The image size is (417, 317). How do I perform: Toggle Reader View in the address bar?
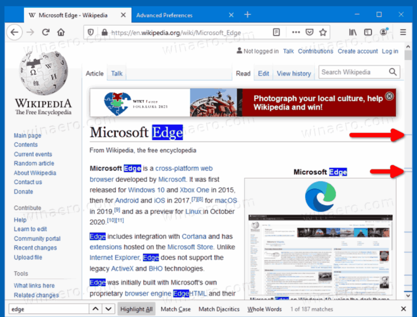click(276, 33)
